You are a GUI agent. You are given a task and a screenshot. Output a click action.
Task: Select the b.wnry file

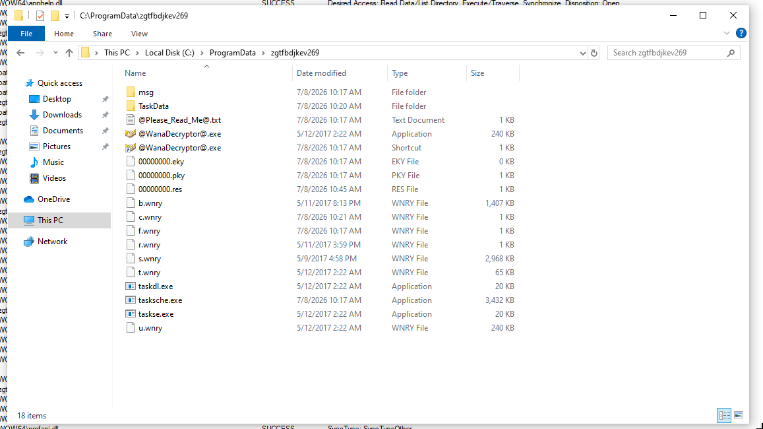coord(150,203)
